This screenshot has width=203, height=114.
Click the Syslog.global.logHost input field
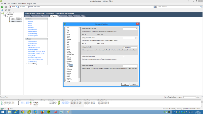130,66
